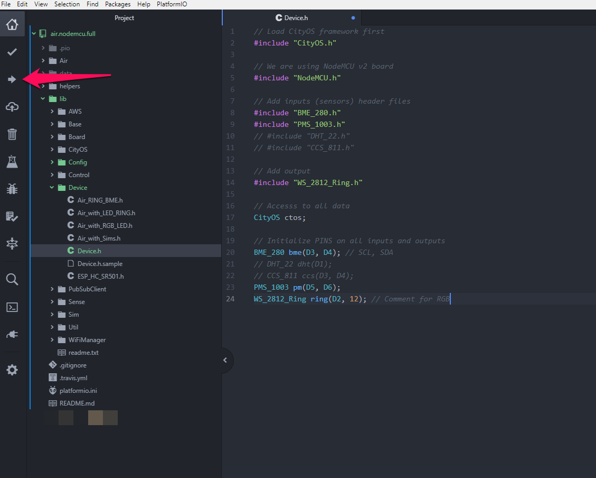Open the Terminal icon in the toolbar
Viewport: 596px width, 478px height.
pyautogui.click(x=12, y=307)
